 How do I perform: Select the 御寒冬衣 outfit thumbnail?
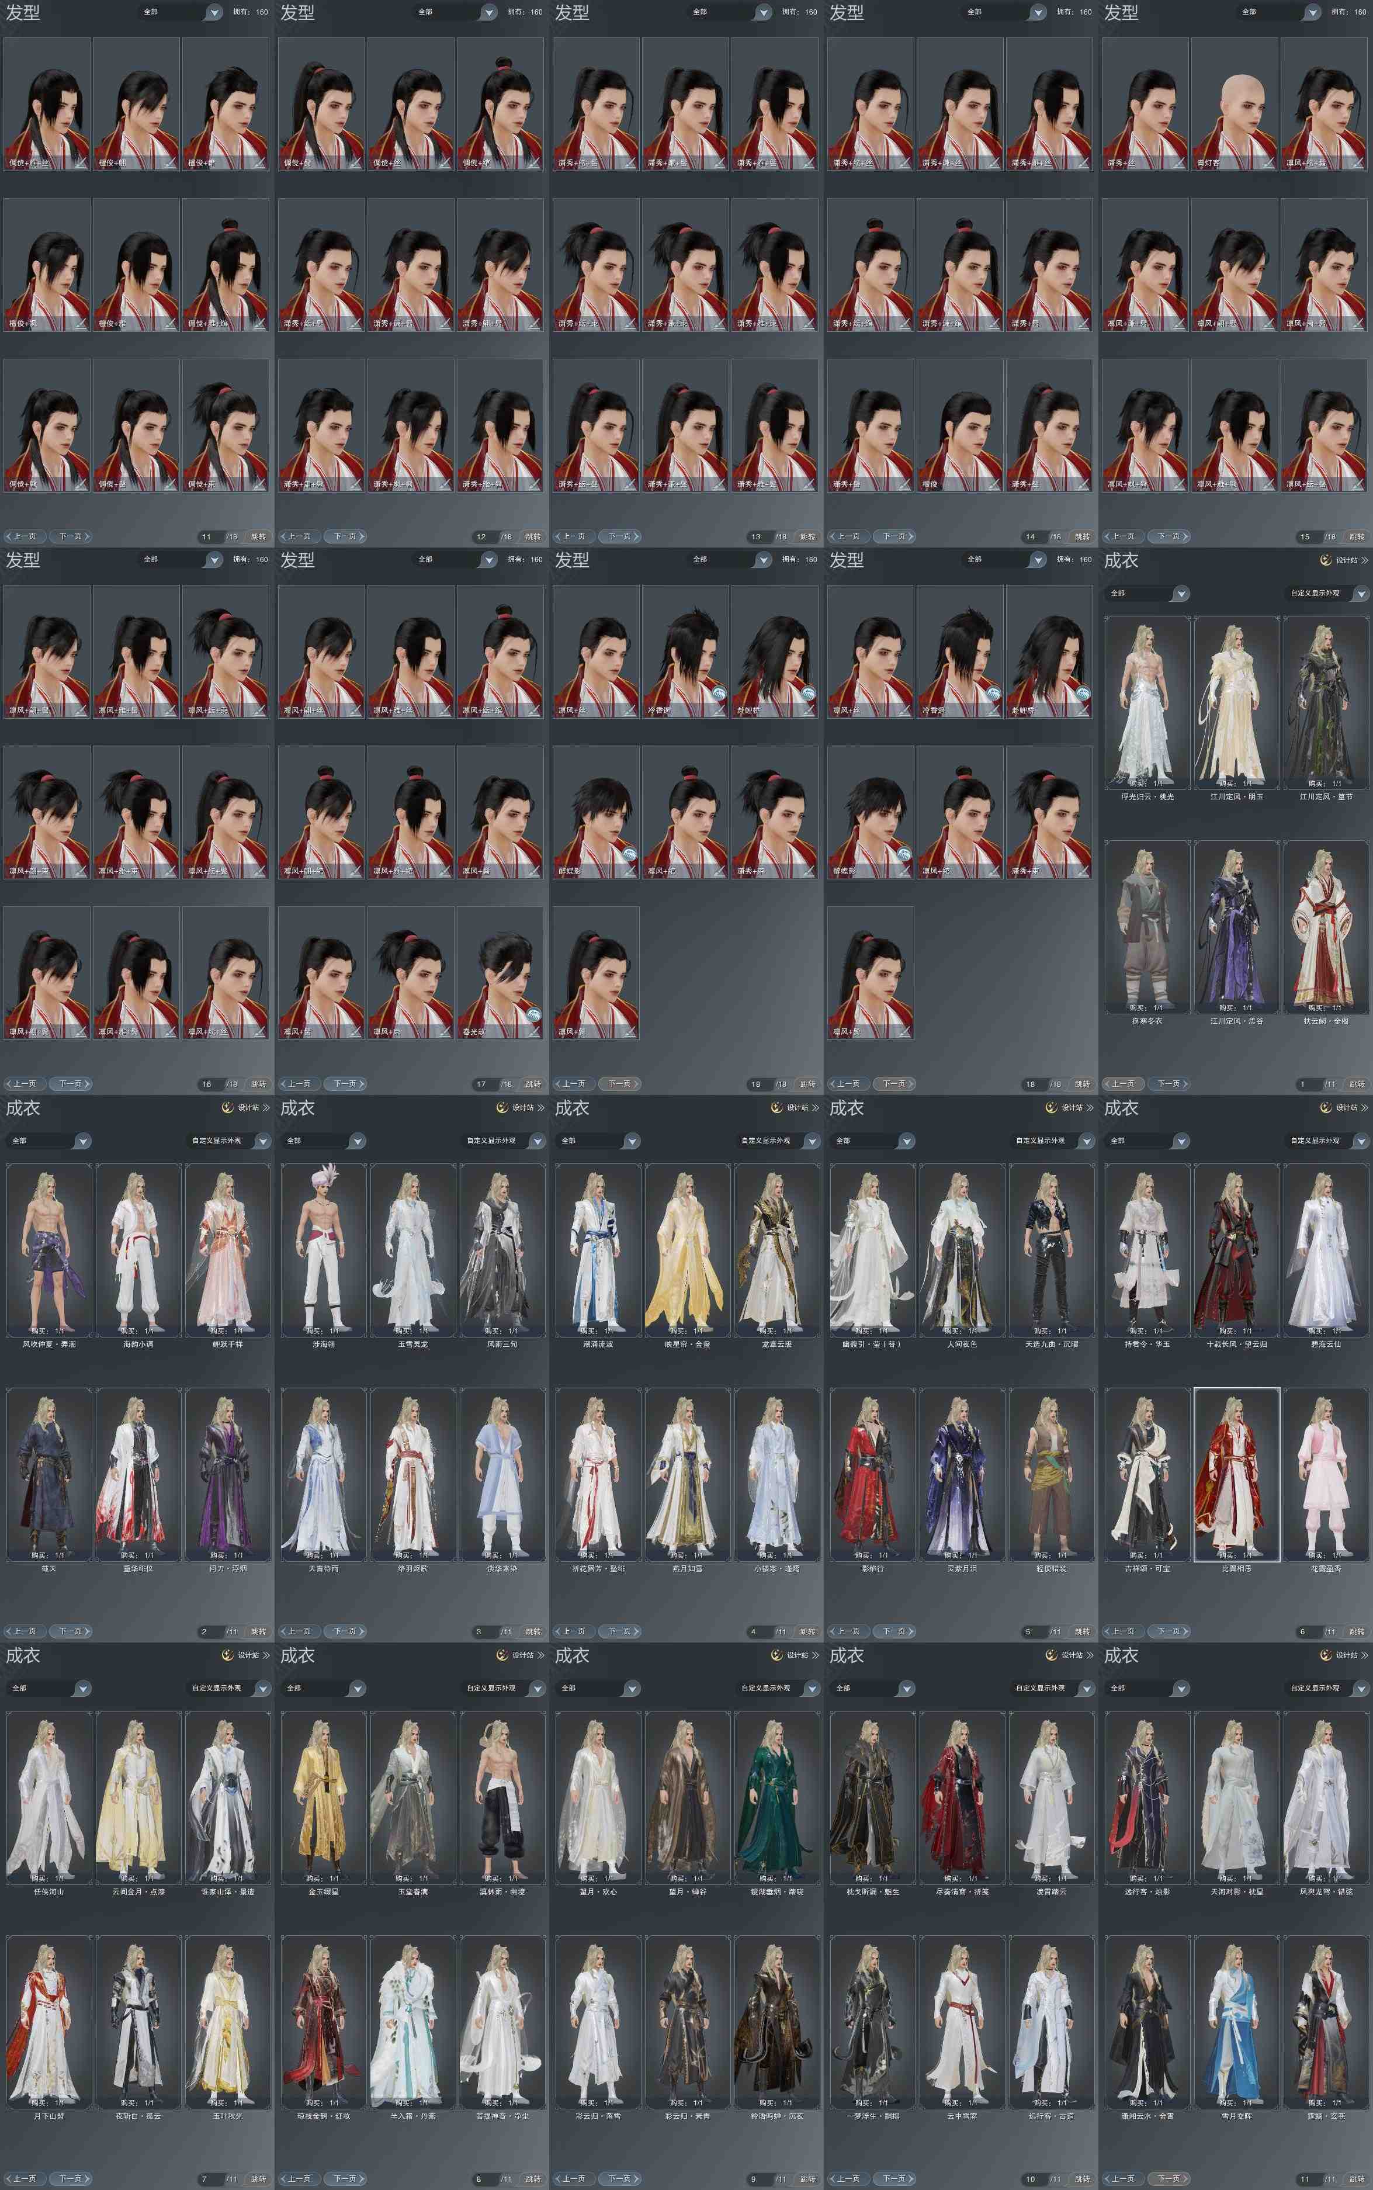pos(1147,926)
